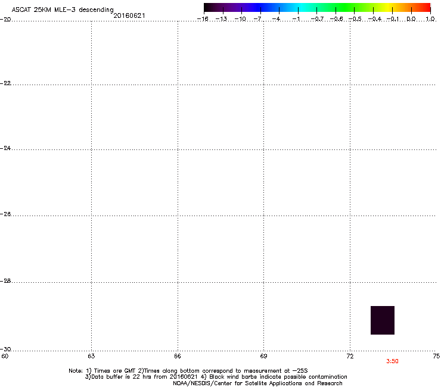Click the 75 longitude axis label

coord(436,357)
